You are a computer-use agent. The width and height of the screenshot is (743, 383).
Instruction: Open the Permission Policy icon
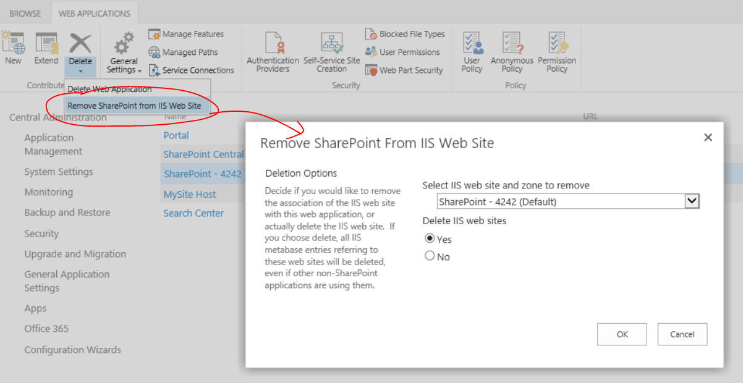(557, 44)
